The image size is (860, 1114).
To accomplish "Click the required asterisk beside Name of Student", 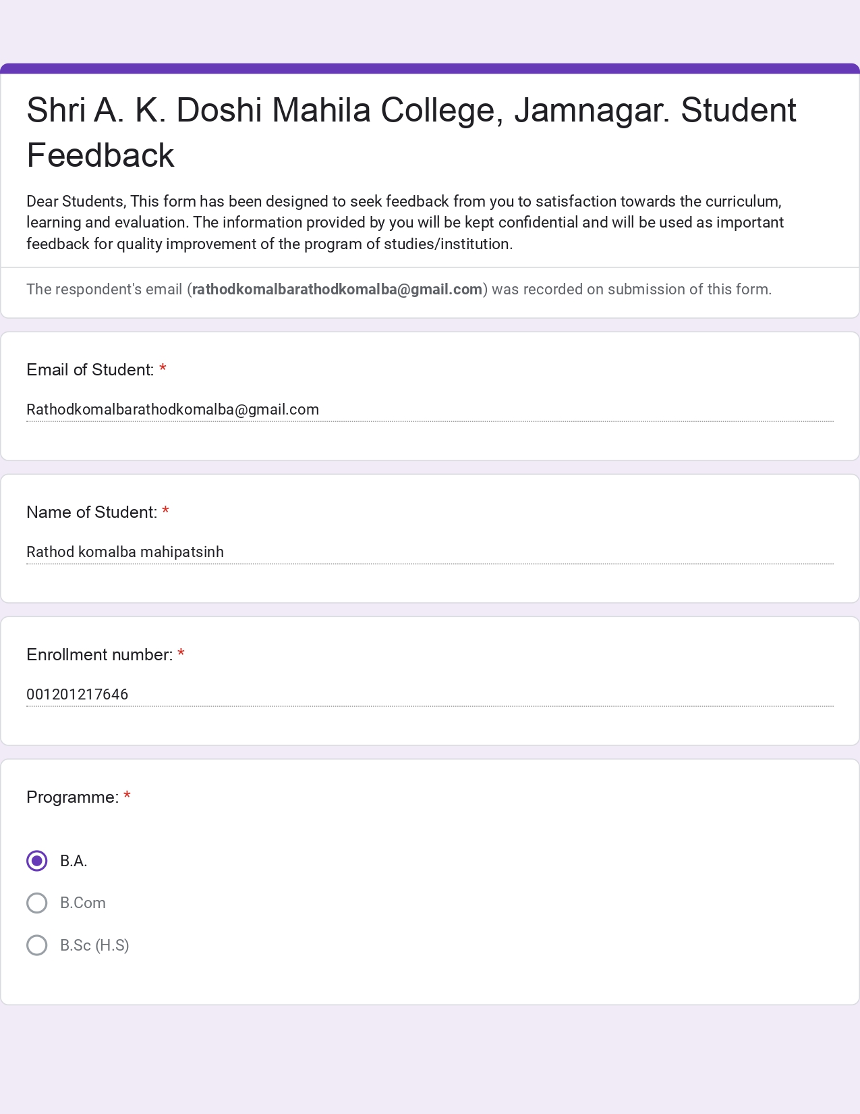I will pos(166,512).
